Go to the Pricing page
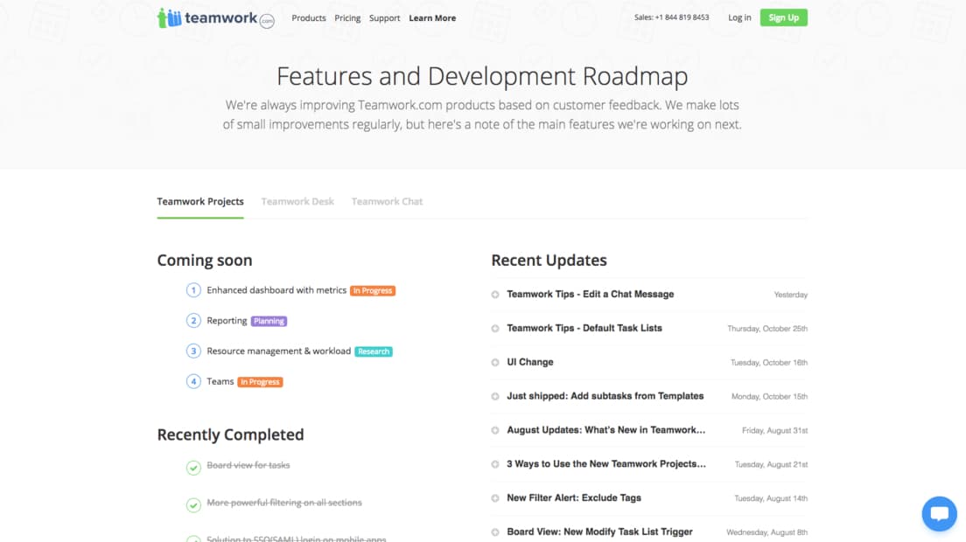The width and height of the screenshot is (966, 542). coord(347,17)
